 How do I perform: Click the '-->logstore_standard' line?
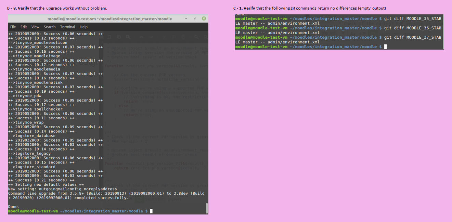tap(31, 167)
